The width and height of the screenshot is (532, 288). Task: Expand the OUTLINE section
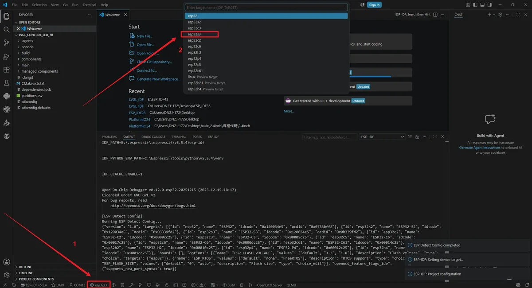tap(55, 267)
